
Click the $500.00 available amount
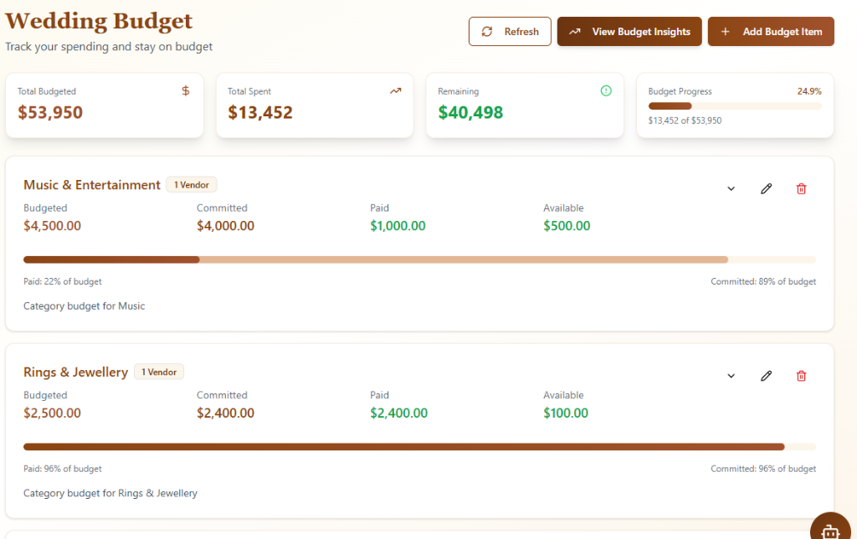pos(567,226)
